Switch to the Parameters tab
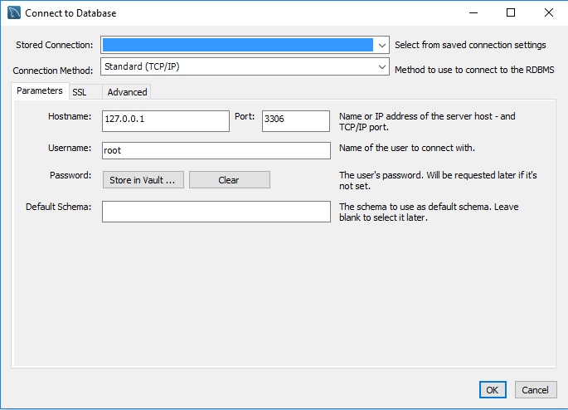 click(39, 91)
